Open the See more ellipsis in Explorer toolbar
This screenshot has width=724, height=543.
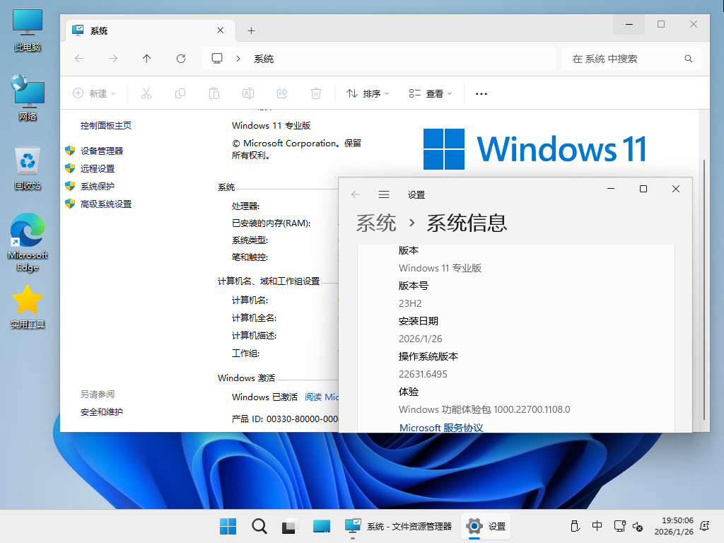click(481, 93)
